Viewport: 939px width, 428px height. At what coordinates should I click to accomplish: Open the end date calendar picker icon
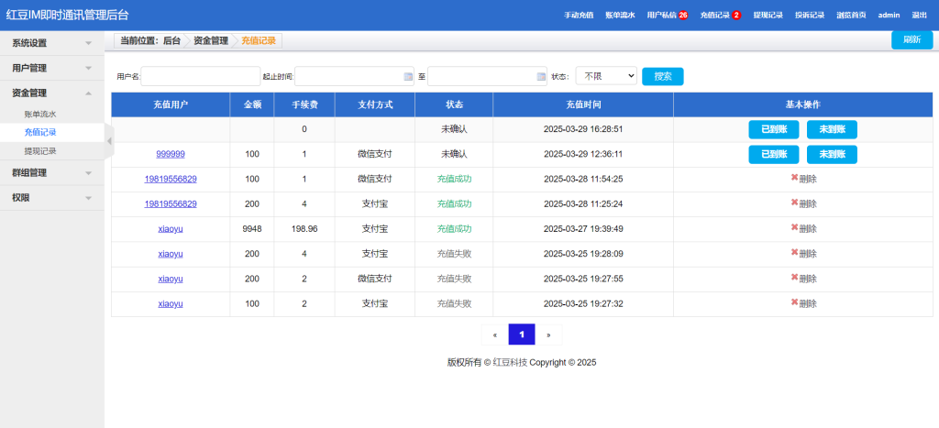pos(541,77)
